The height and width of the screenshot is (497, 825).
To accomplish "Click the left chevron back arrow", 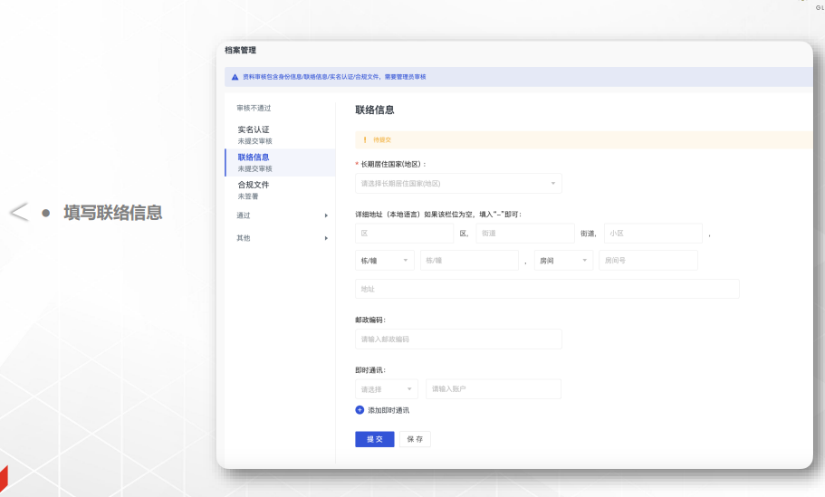I will [x=19, y=213].
